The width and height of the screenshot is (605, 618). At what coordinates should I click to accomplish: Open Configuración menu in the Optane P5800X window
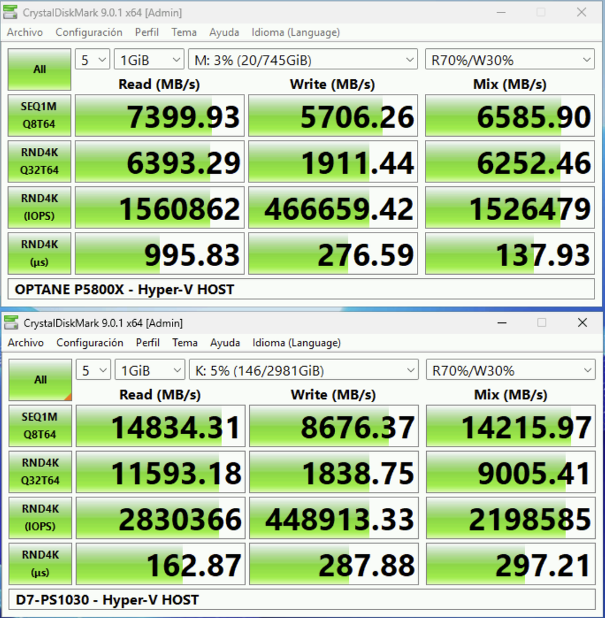[88, 32]
